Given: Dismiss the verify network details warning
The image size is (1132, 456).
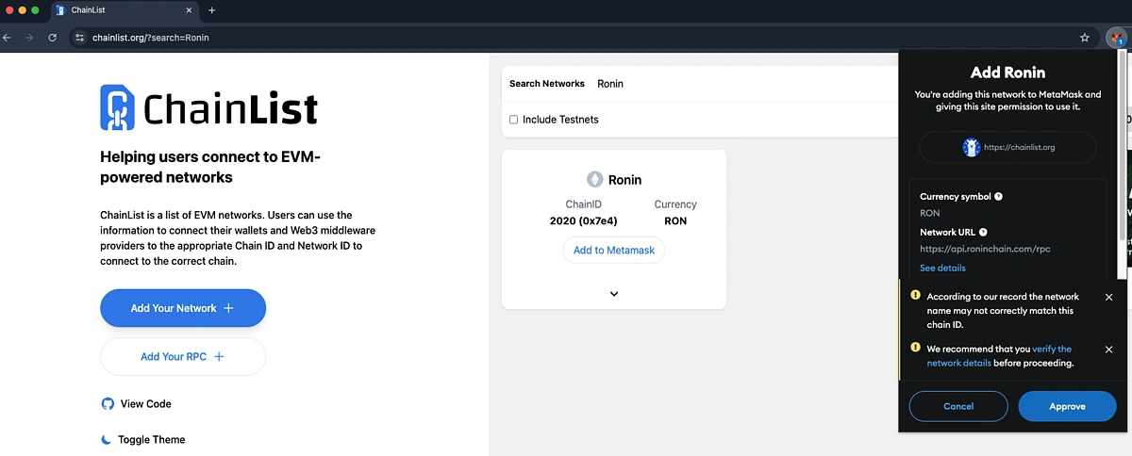Looking at the screenshot, I should [x=1108, y=350].
